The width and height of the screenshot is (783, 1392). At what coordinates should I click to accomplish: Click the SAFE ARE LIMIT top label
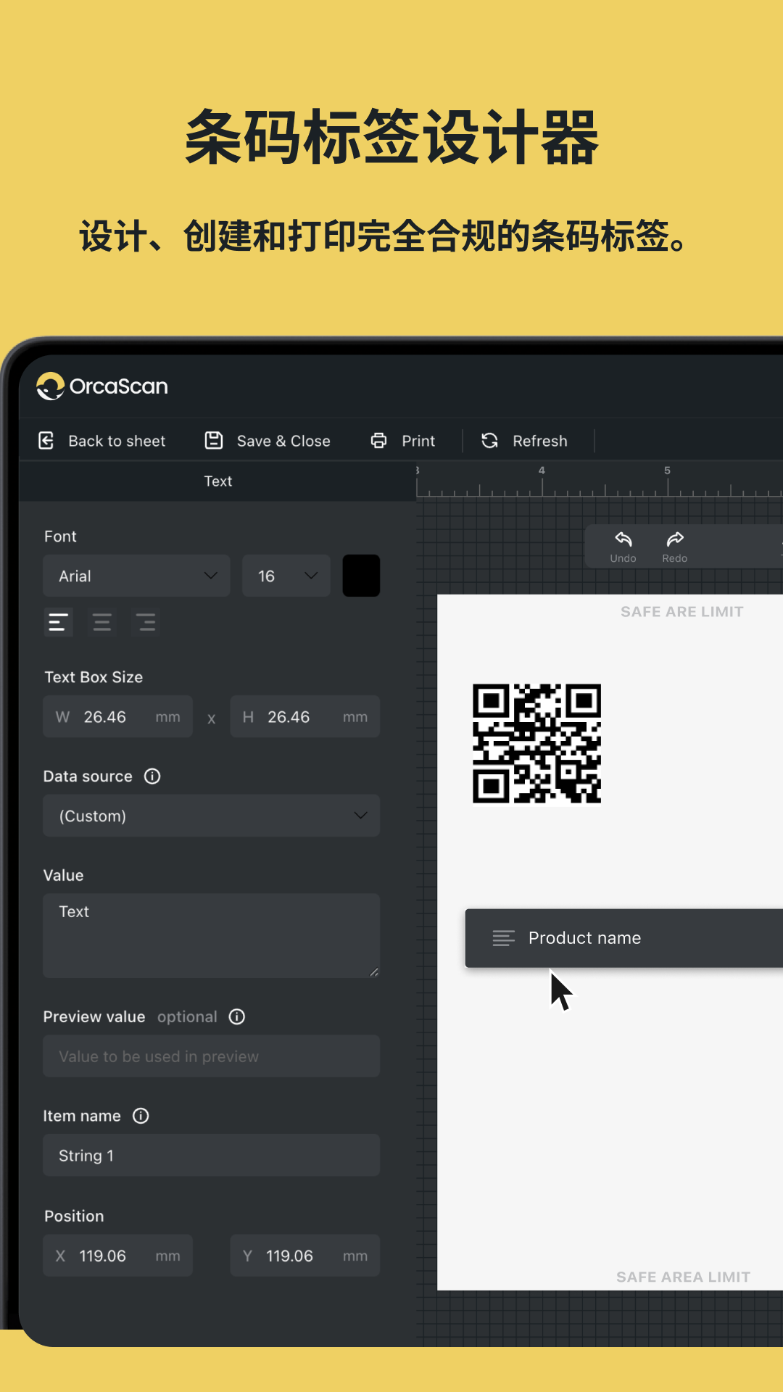pos(682,612)
